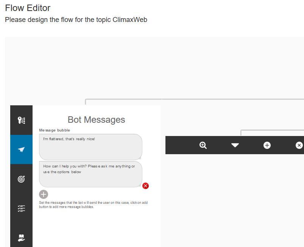This screenshot has height=247, width=304.
Task: Expand the node with down arrow icon
Action: (x=235, y=145)
